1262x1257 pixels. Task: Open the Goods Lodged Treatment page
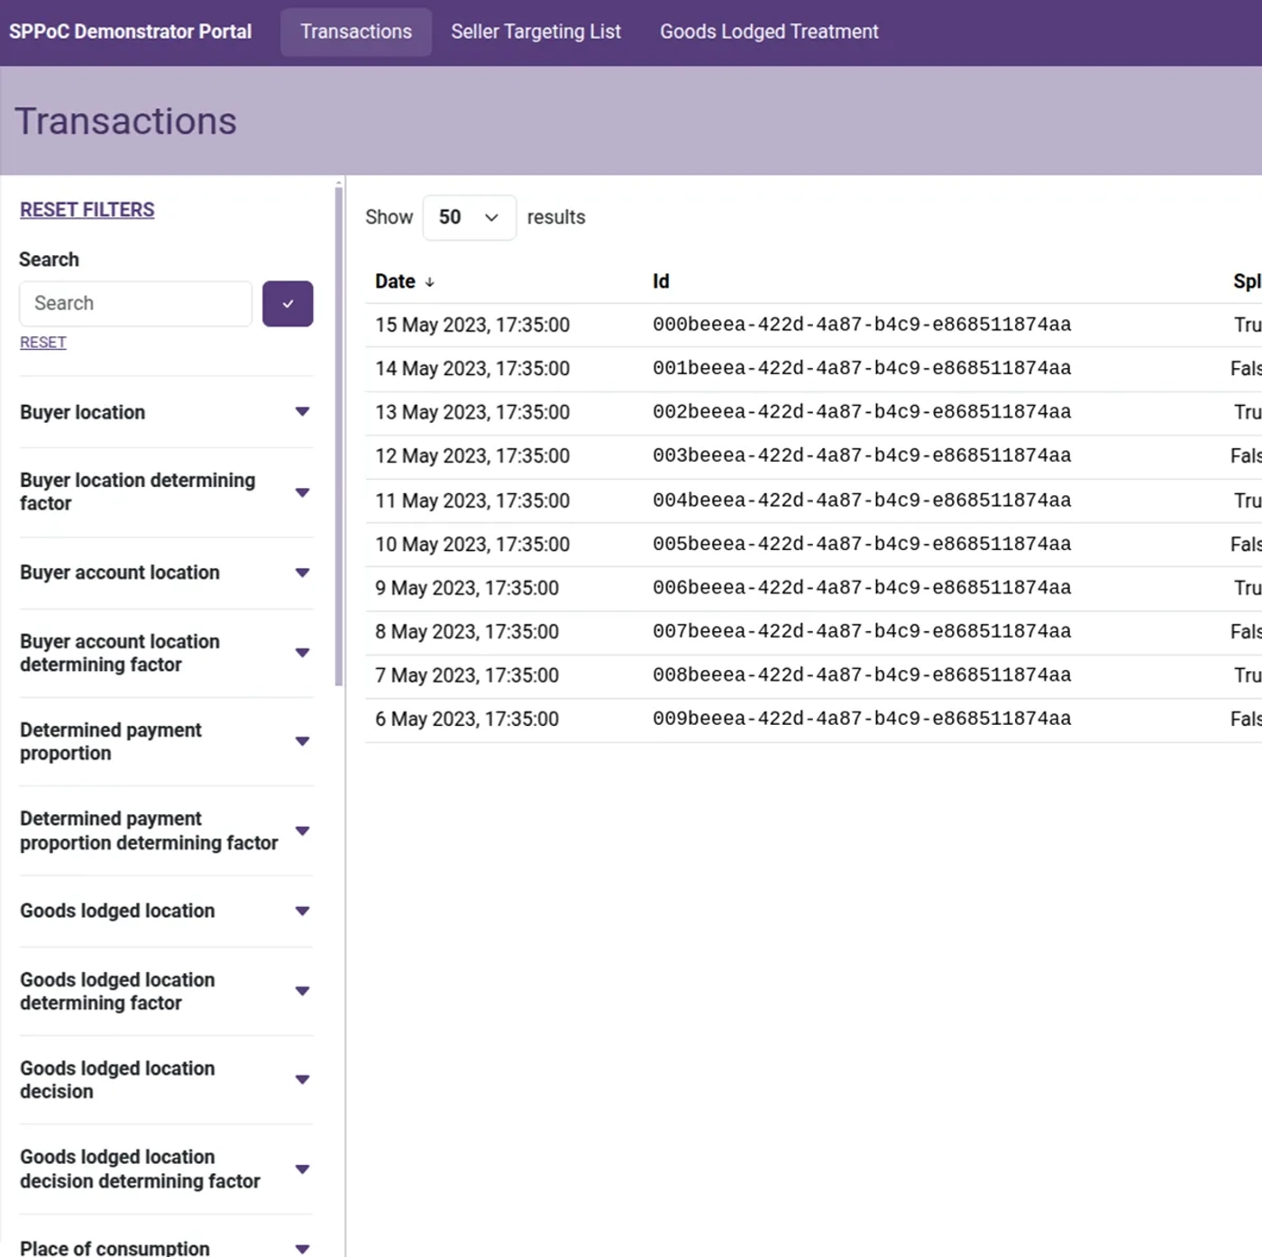[768, 32]
